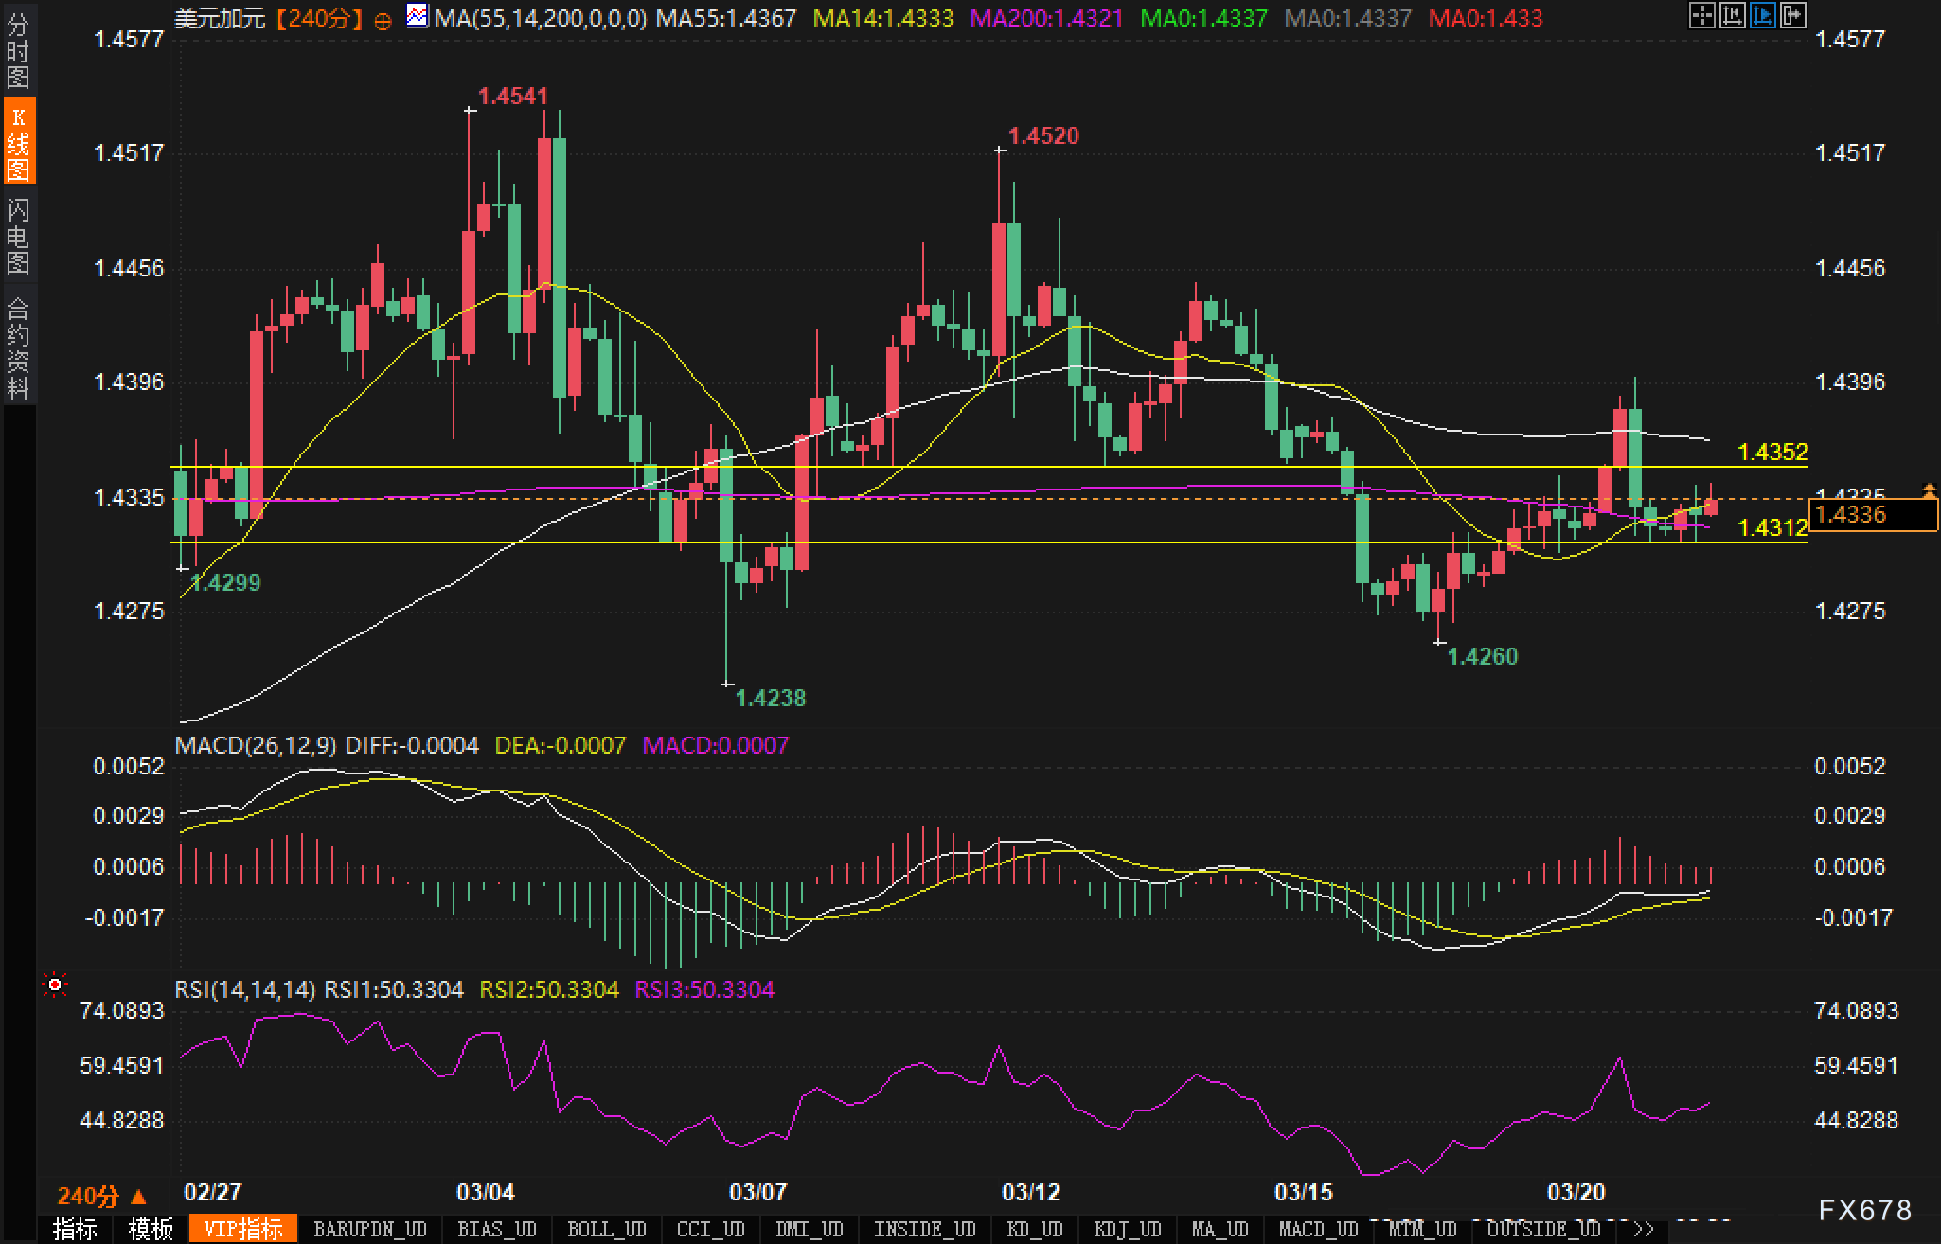1941x1244 pixels.
Task: Click the panel-with-right-arrow icon at top right
Action: 1792,15
